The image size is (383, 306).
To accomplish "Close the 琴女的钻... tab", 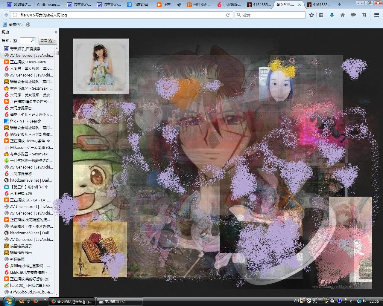I will click(x=300, y=5).
